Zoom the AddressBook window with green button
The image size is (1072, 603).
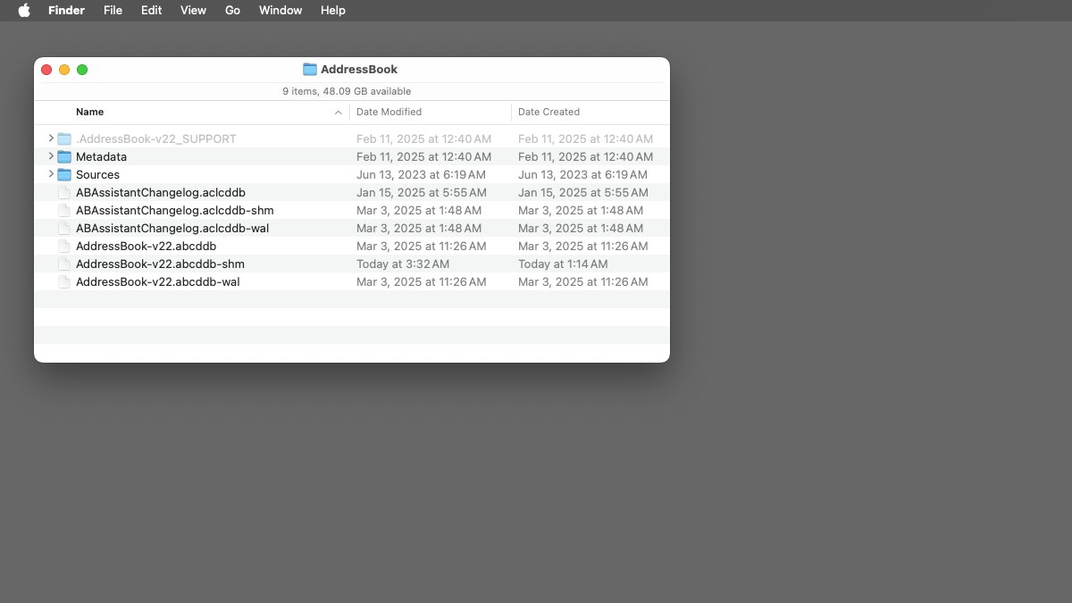coord(82,70)
